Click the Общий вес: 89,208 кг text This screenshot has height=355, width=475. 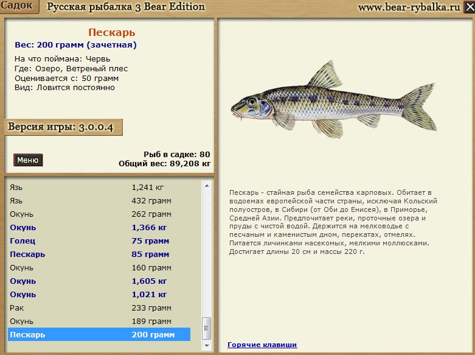(164, 164)
